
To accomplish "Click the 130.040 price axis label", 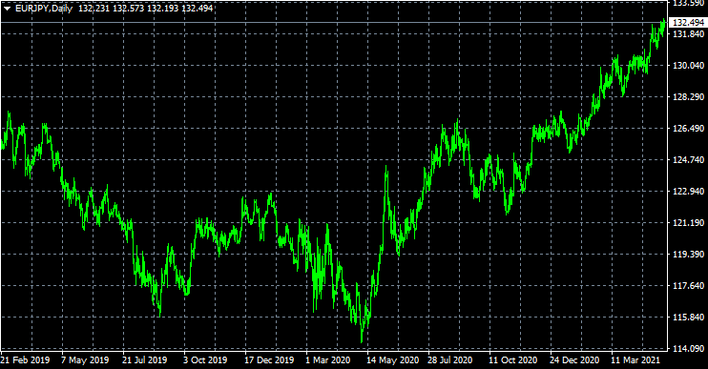I will point(688,66).
